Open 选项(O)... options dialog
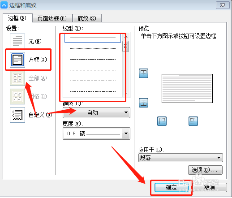This screenshot has width=232, height=198. pyautogui.click(x=205, y=170)
